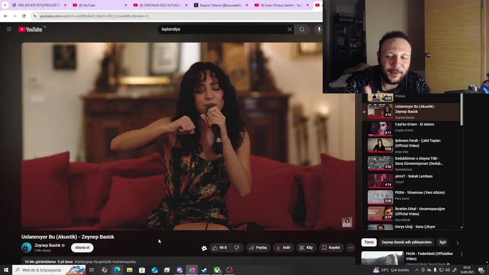Screen dimensions: 489x275
Task: Click the #popmüzik hashtag
Action: click(102, 262)
